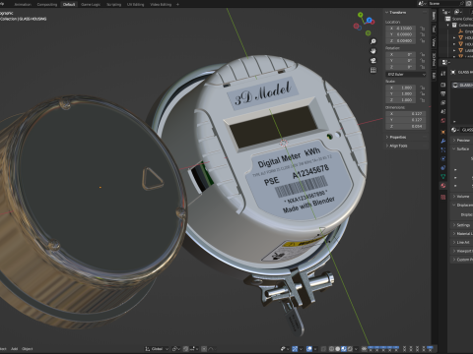Open the UV Editing workspace tab
473x354 pixels.
click(x=135, y=5)
